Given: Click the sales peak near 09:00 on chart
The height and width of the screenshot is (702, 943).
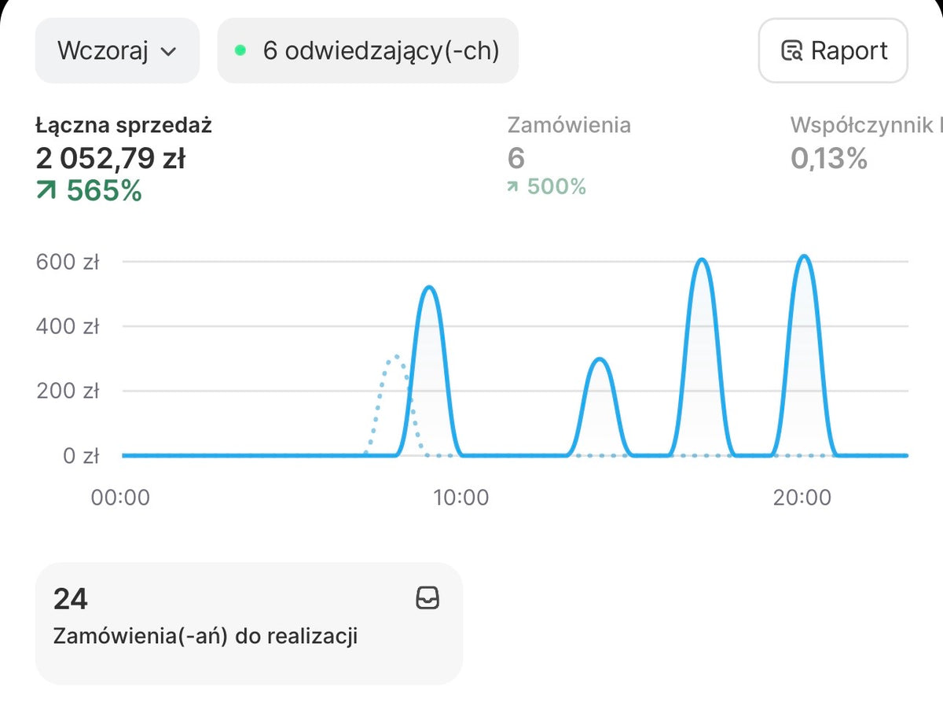Looking at the screenshot, I should pyautogui.click(x=428, y=288).
